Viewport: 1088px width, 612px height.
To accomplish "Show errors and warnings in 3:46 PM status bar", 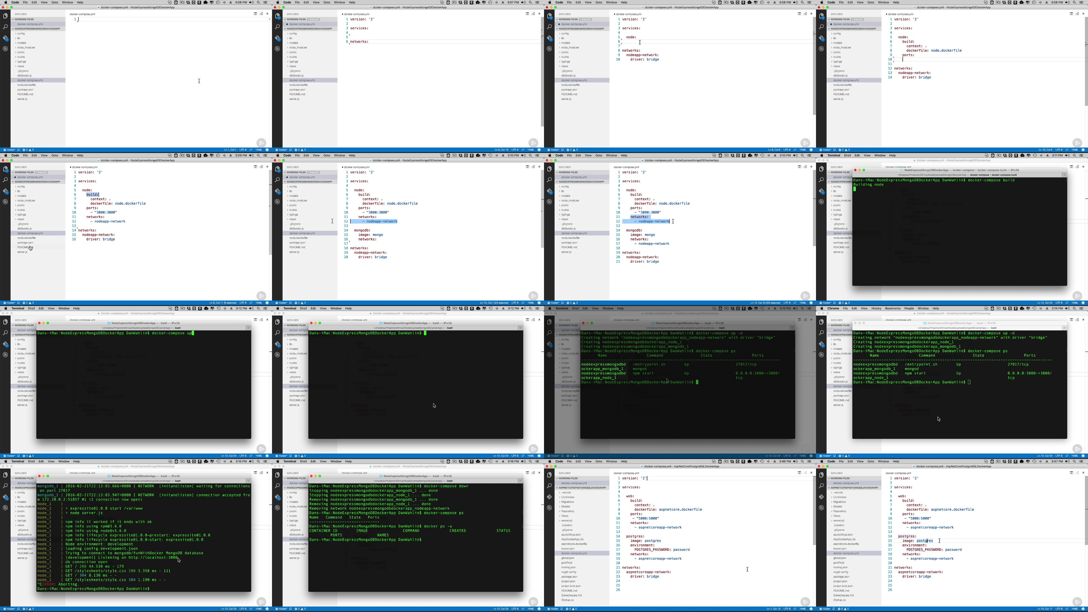I will (x=572, y=609).
